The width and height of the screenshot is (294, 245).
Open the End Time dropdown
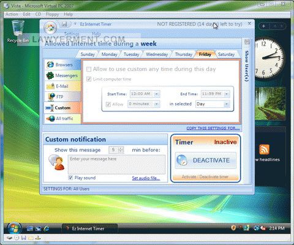tap(227, 94)
